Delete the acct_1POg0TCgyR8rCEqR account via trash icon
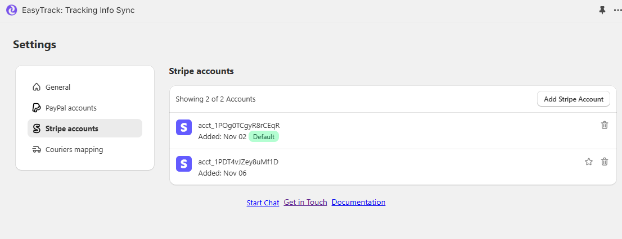The image size is (622, 239). click(604, 125)
